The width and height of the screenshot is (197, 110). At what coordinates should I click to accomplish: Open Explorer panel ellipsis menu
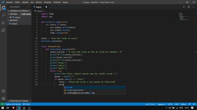pyautogui.click(x=28, y=7)
